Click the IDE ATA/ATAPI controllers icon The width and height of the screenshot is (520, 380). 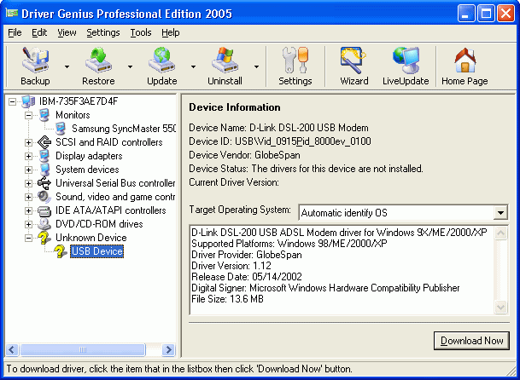[x=44, y=210]
